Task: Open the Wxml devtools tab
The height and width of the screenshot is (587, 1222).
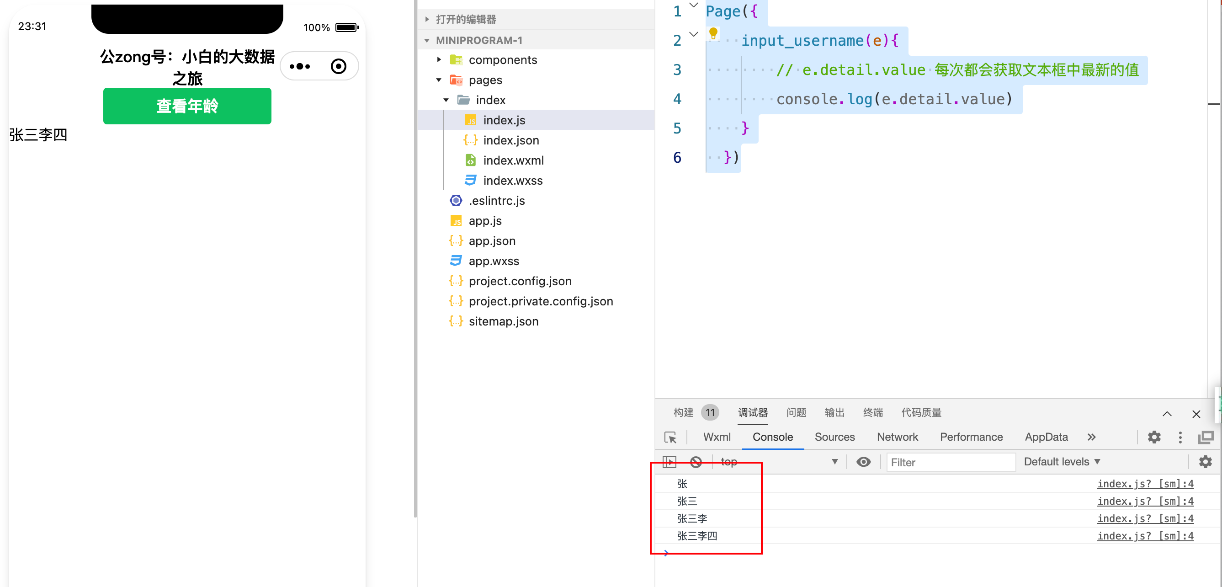Action: (x=717, y=437)
